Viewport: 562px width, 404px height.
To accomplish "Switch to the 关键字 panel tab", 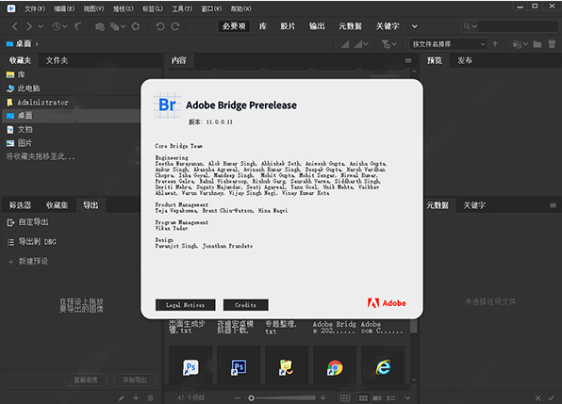I will tap(474, 205).
